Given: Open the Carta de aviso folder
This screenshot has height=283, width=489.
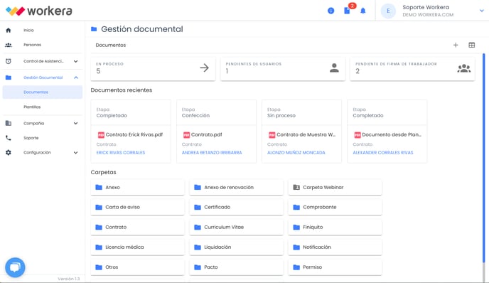Looking at the screenshot, I should pyautogui.click(x=138, y=207).
